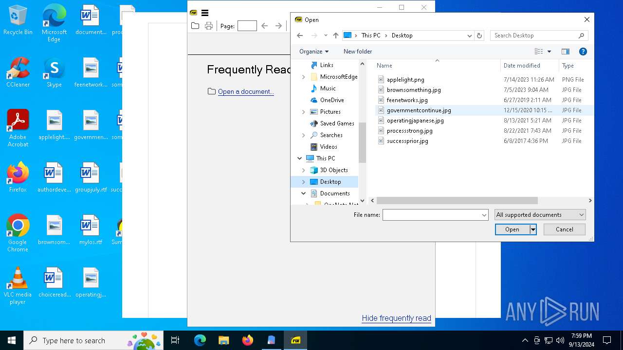This screenshot has width=623, height=350.
Task: Open Google Chrome desktop icon
Action: [18, 233]
